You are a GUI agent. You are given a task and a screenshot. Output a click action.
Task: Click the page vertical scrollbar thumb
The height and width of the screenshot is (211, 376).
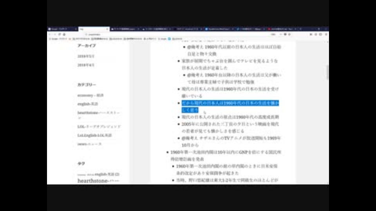[x=327, y=72]
